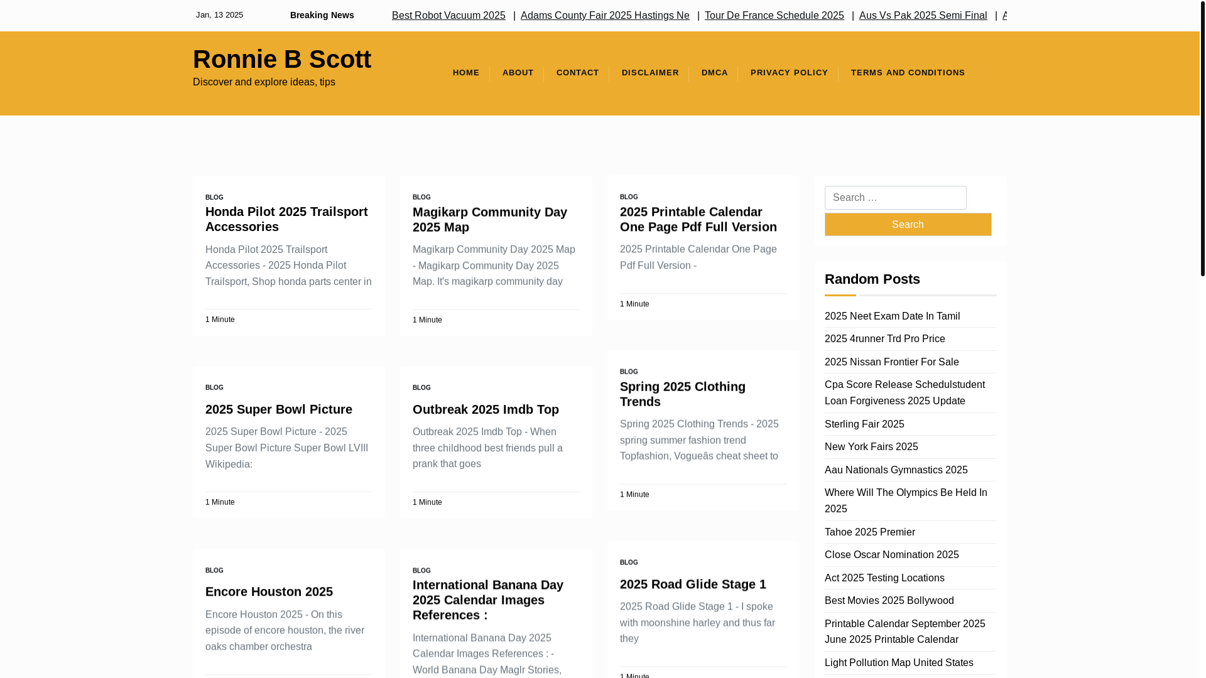Open International Banana Day 2025 post
This screenshot has height=678, width=1206.
pos(487,600)
